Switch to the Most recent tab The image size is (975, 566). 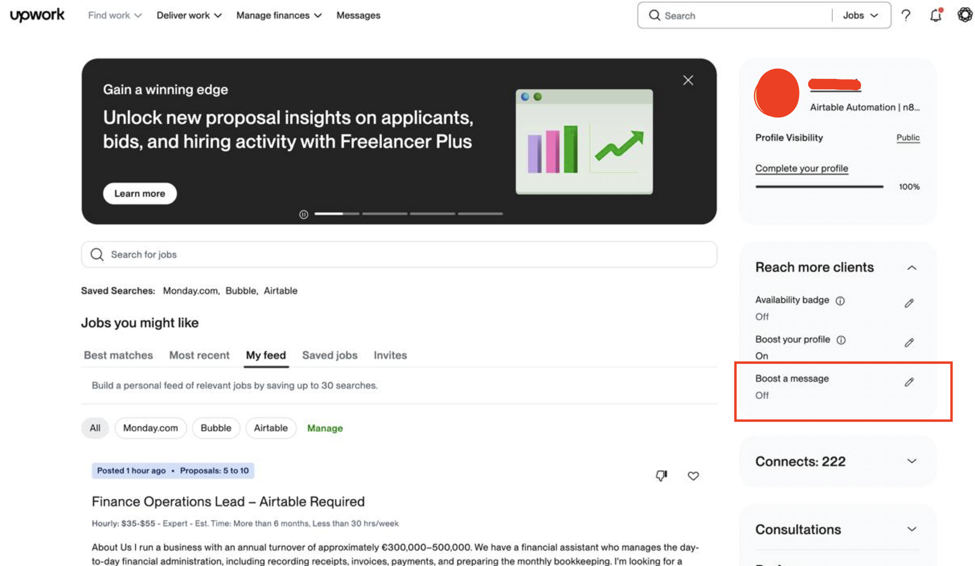coord(199,355)
